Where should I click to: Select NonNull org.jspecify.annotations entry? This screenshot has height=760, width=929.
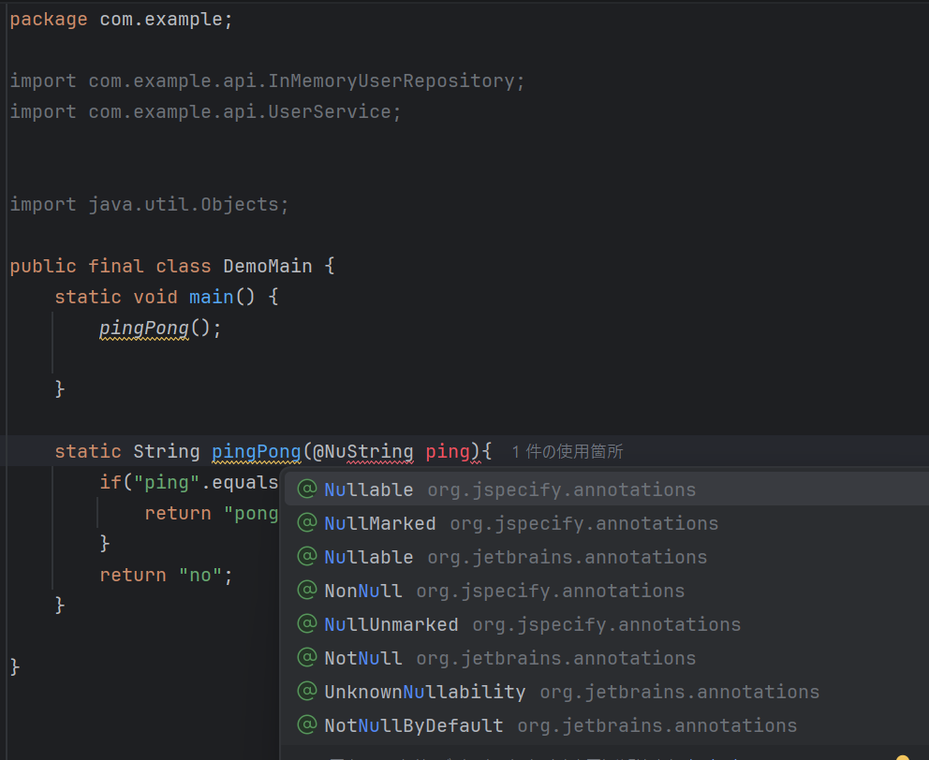point(607,591)
